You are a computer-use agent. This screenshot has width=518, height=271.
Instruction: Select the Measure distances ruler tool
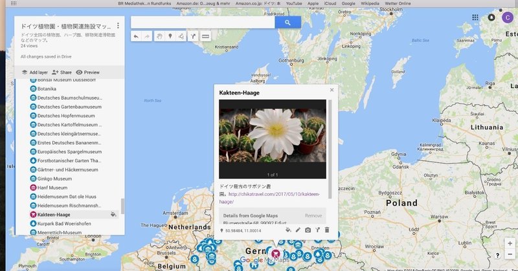click(x=205, y=36)
